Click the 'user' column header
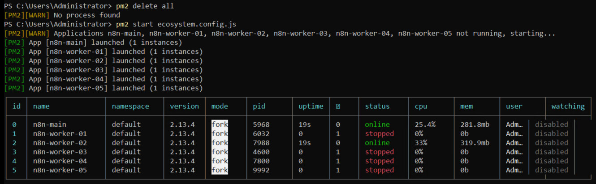The height and width of the screenshot is (184, 596). [514, 107]
